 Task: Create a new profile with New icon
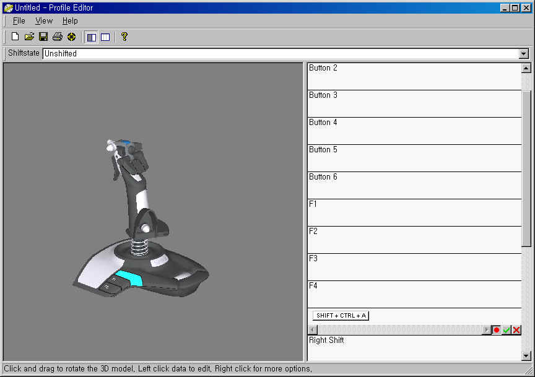point(15,37)
